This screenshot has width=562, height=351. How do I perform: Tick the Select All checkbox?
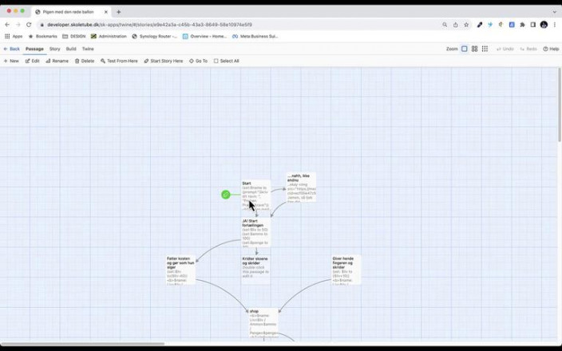click(x=226, y=61)
